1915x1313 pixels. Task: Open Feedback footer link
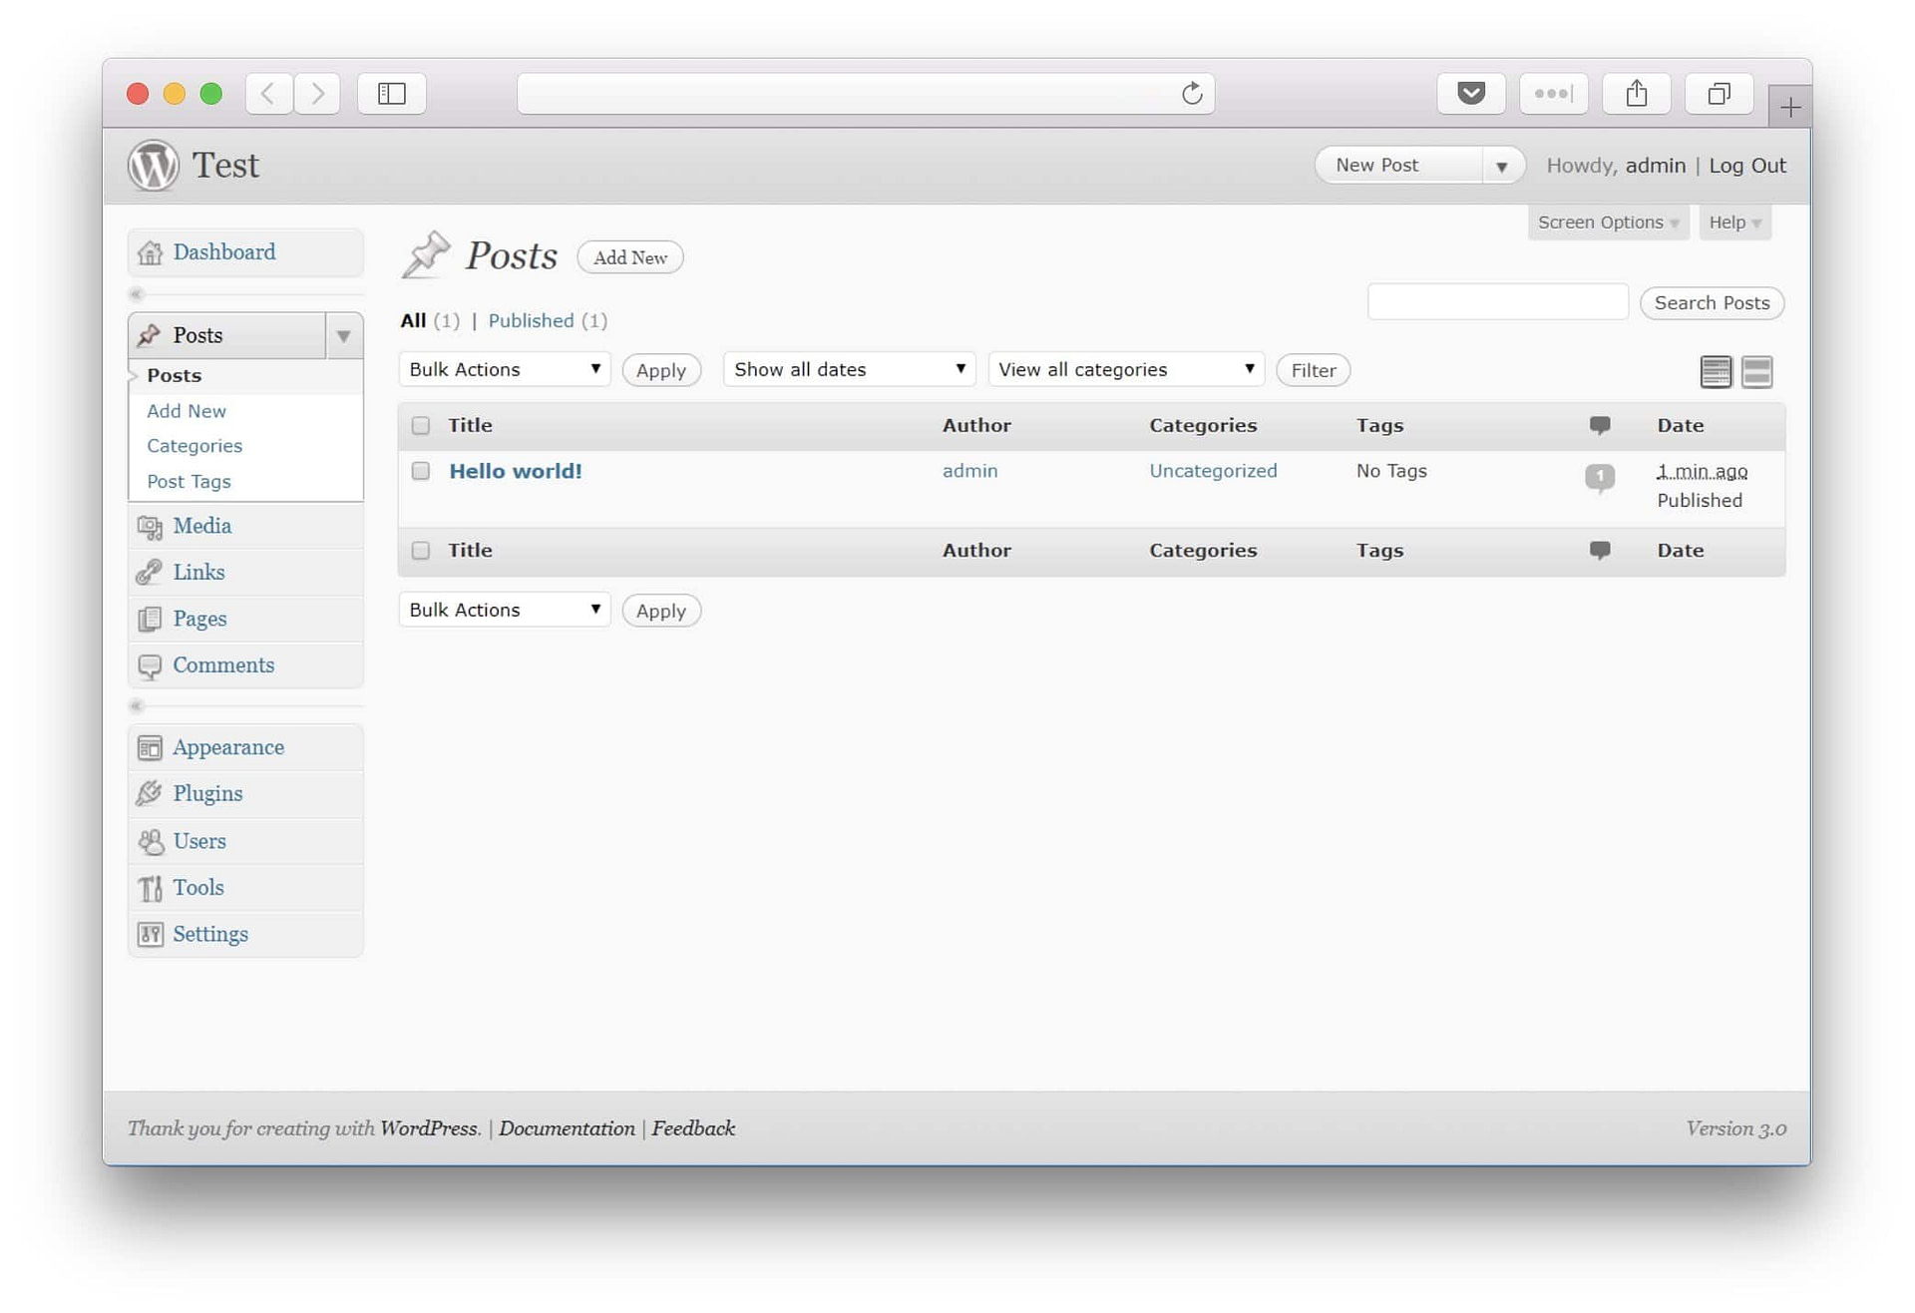[x=693, y=1129]
